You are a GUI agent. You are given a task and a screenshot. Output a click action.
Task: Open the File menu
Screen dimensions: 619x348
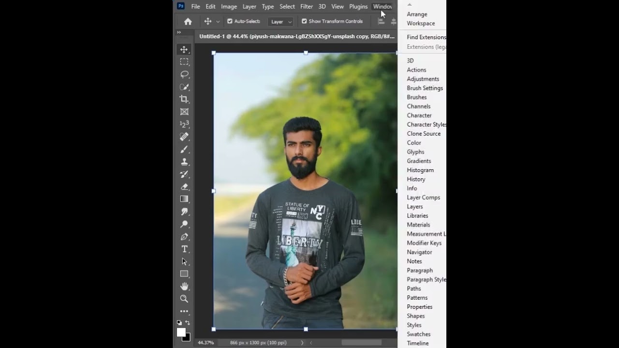coord(195,6)
